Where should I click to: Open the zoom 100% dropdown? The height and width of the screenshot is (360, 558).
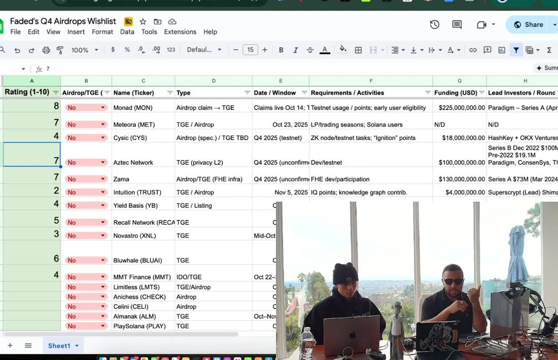(85, 50)
